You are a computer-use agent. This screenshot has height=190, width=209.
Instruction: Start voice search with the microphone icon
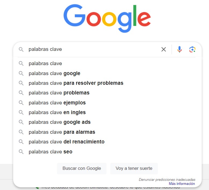point(179,49)
